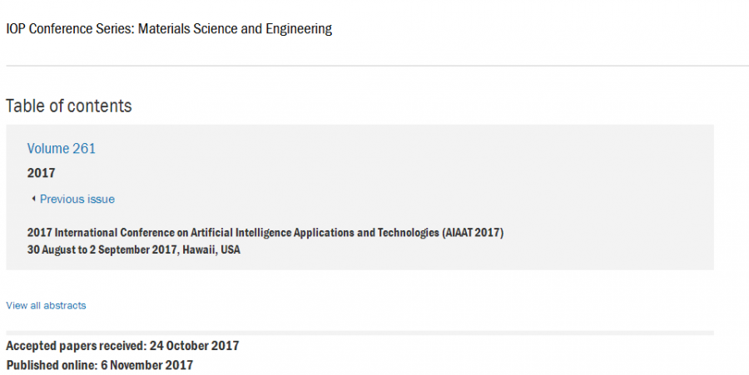Screen dimensions: 749x375
Task: Click the 2017 International Conference title line
Action: point(265,233)
